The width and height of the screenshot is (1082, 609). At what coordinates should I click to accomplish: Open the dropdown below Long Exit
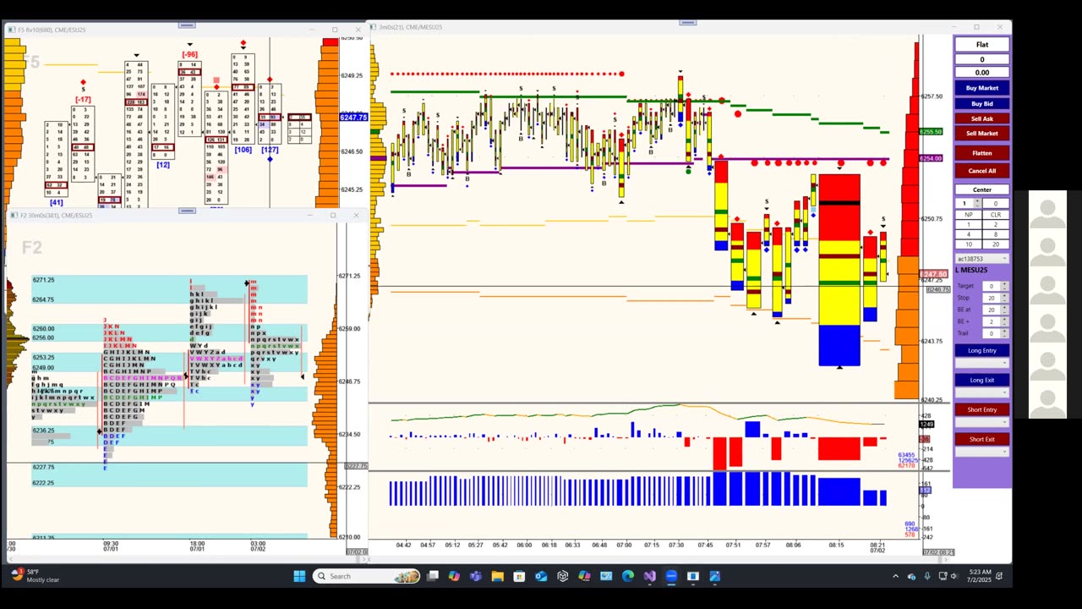pyautogui.click(x=982, y=392)
